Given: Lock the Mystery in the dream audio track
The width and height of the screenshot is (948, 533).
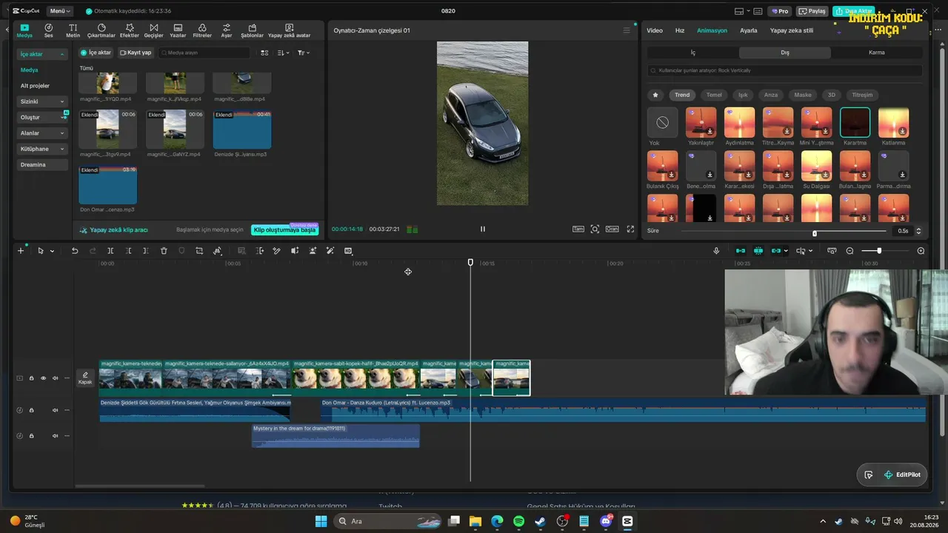Looking at the screenshot, I should [x=31, y=436].
